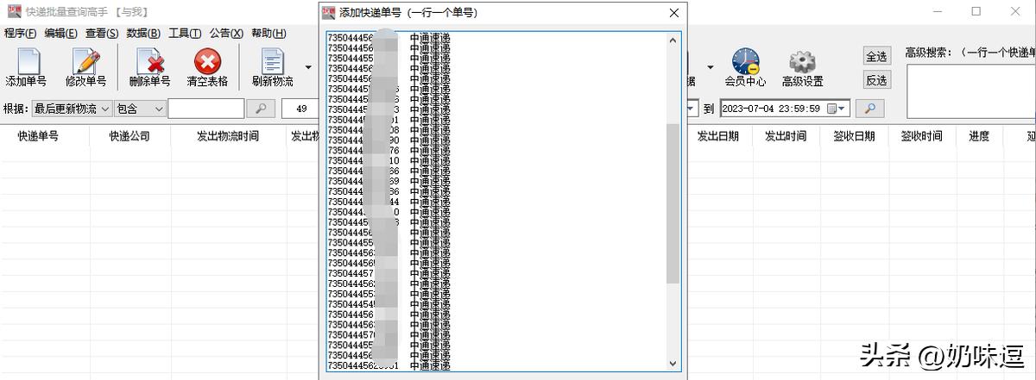The height and width of the screenshot is (380, 1036).
Task: Minimize the main application window
Action: pos(936,11)
